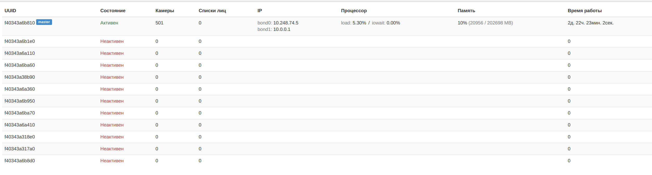Click the Время работы column header
This screenshot has height=175, width=652.
coord(585,11)
